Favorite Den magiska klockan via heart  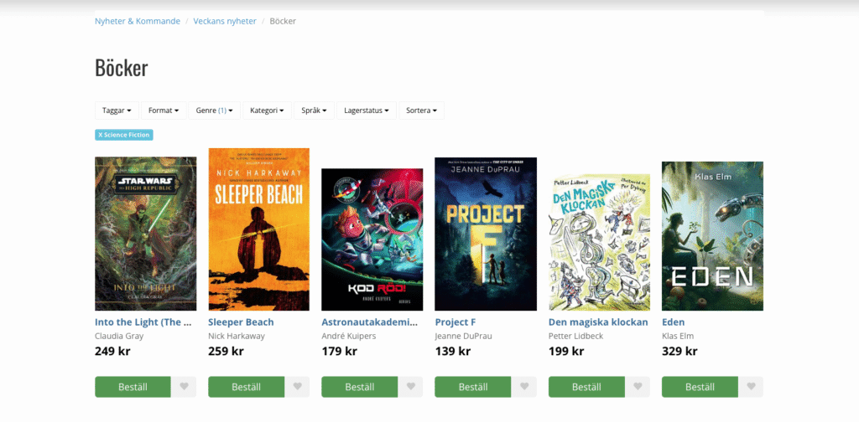tap(638, 387)
